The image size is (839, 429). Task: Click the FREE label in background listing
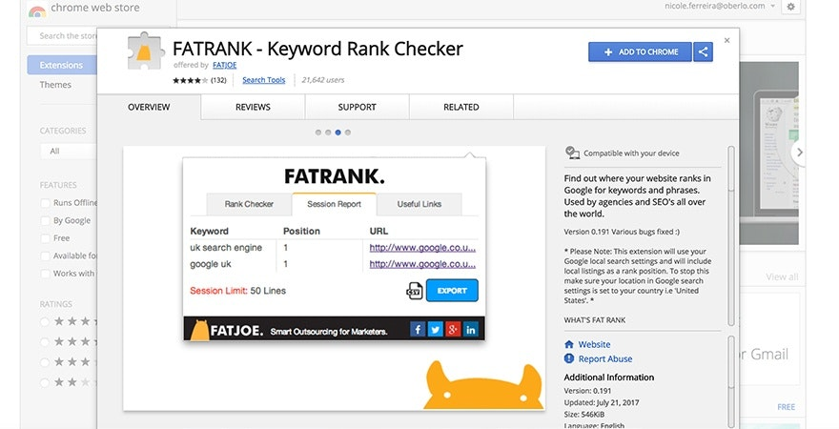coord(786,407)
